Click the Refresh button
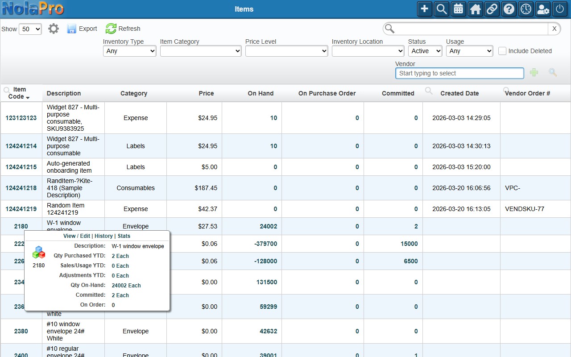The image size is (571, 357). coord(123,29)
